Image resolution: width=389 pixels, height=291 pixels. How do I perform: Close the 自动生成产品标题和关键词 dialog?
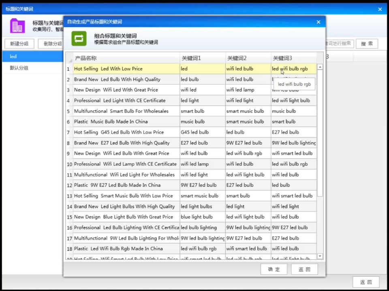(318, 22)
